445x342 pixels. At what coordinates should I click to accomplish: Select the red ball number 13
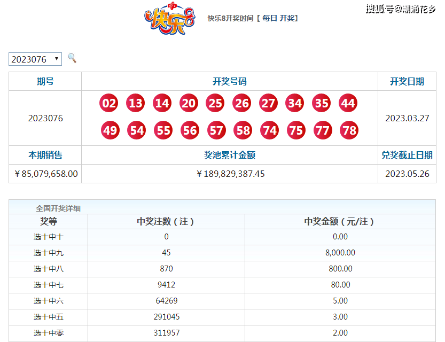(135, 103)
